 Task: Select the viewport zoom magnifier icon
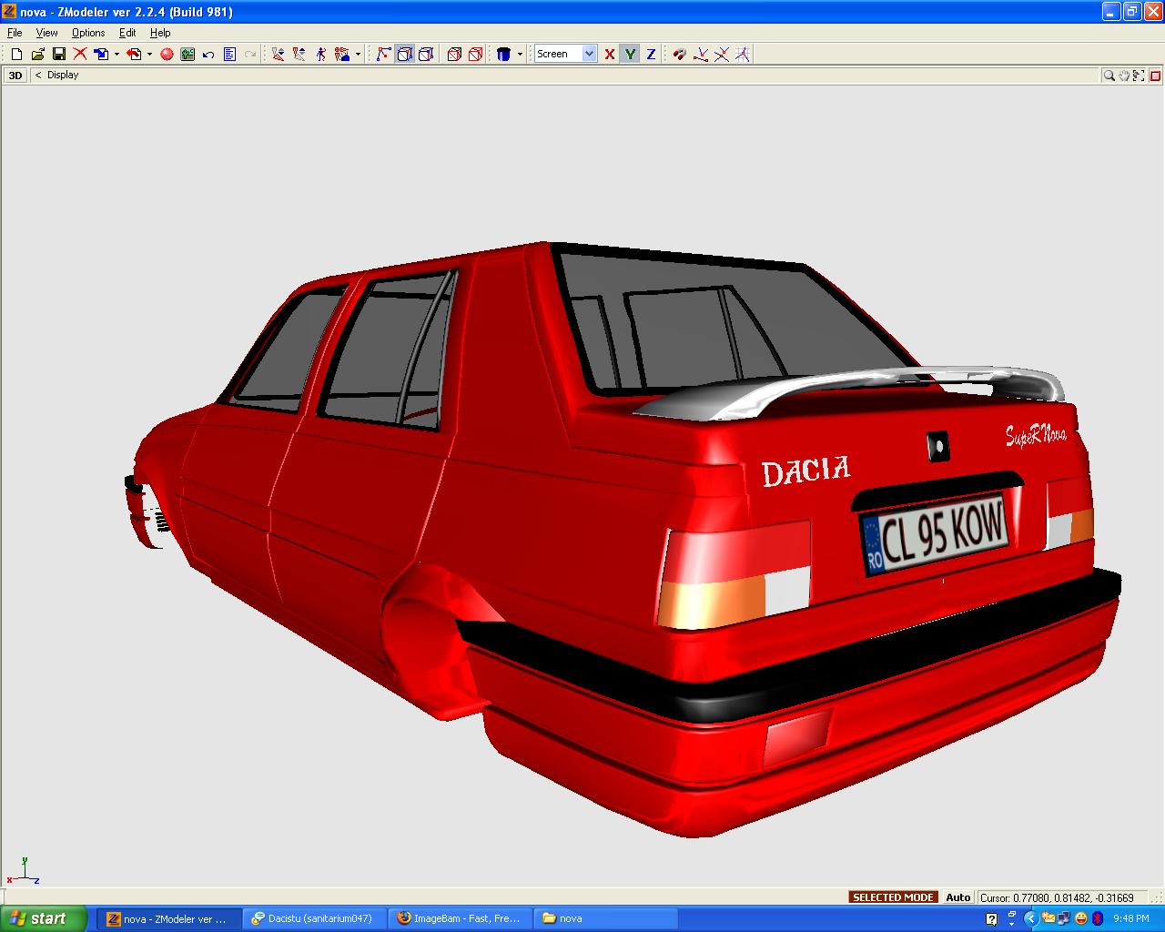pyautogui.click(x=1109, y=76)
